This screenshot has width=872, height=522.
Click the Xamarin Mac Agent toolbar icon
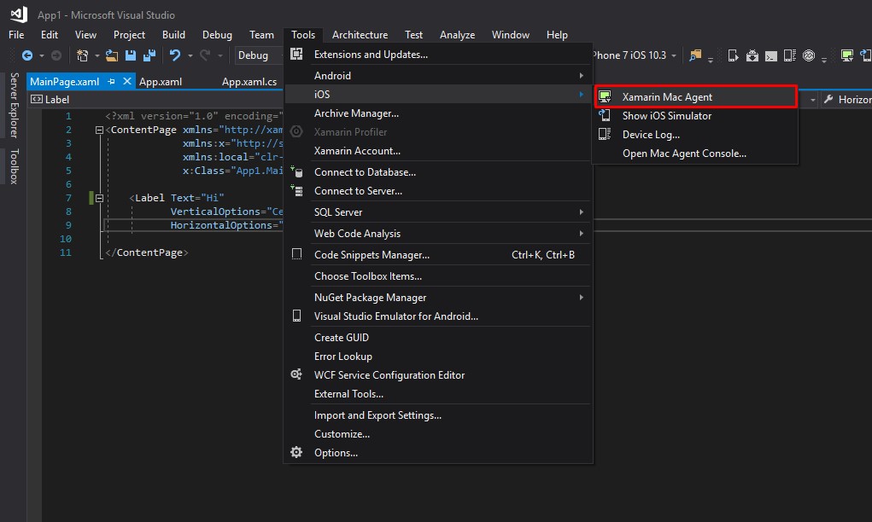(846, 55)
